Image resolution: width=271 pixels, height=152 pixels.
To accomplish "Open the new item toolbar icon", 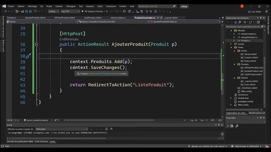I will [17, 11].
